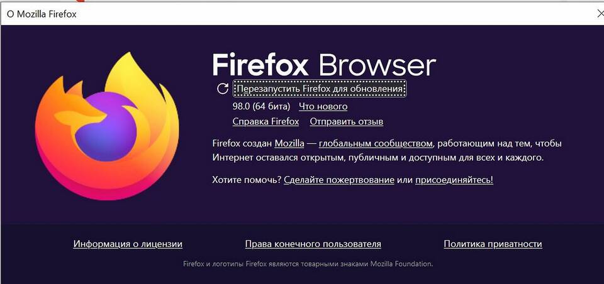Click the circular update arrow icon
604x284 pixels.
tap(223, 89)
